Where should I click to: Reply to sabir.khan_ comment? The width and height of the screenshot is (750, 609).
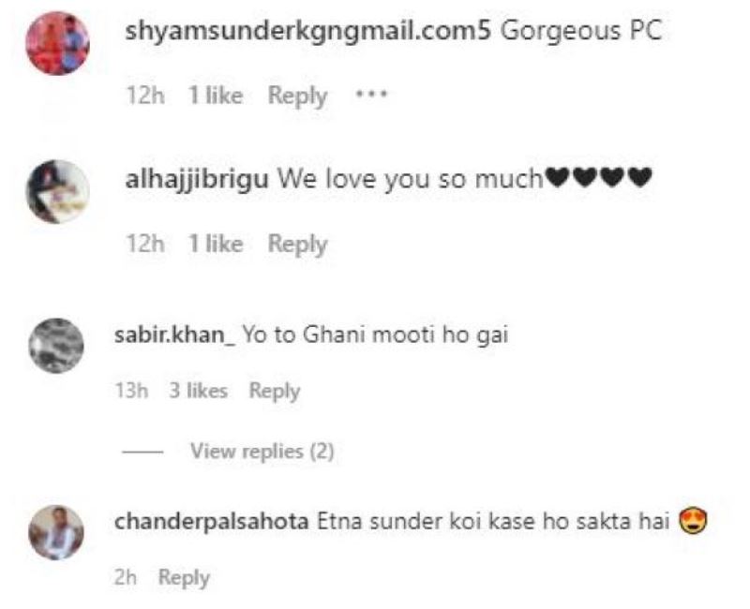click(x=275, y=391)
